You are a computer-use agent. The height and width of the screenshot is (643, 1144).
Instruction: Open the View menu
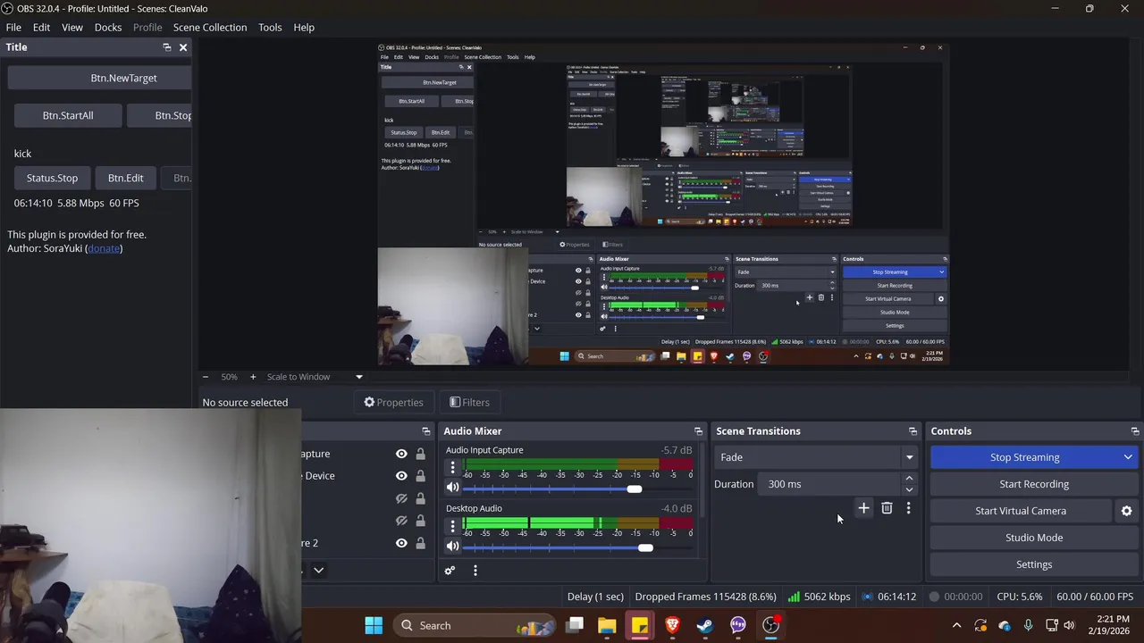click(72, 28)
